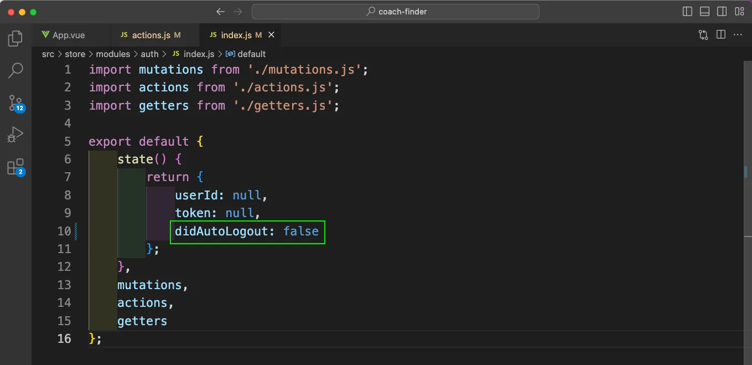Toggle the bottom panel layout icon
Viewport: 752px width, 365px height.
tap(704, 12)
